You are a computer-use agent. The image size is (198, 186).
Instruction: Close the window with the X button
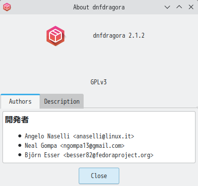[x=191, y=7]
